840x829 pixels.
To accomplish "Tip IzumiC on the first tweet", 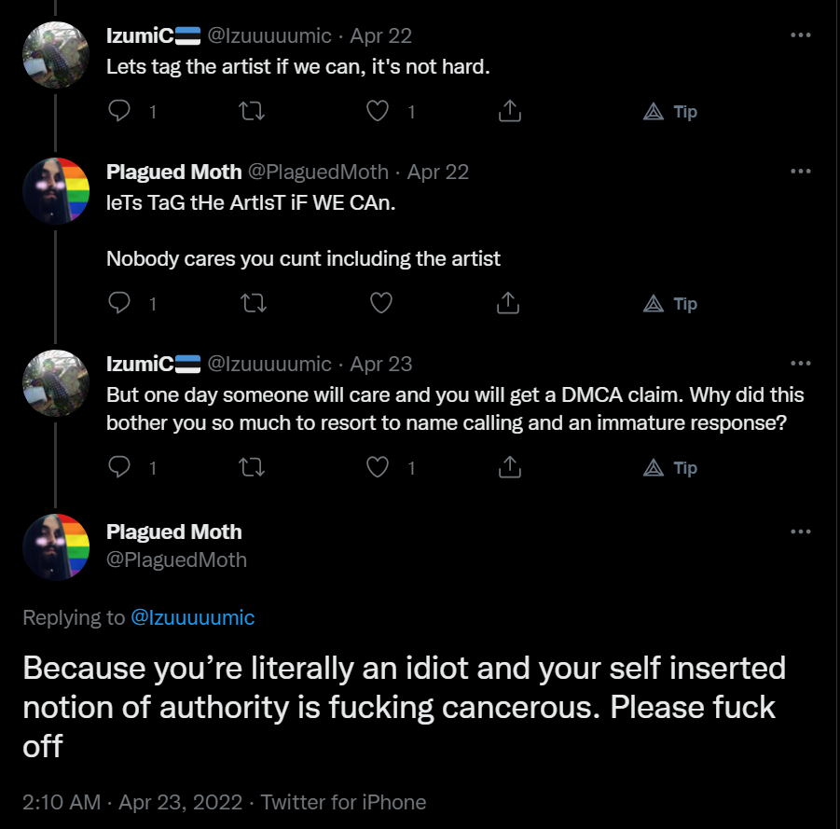I will click(x=670, y=112).
